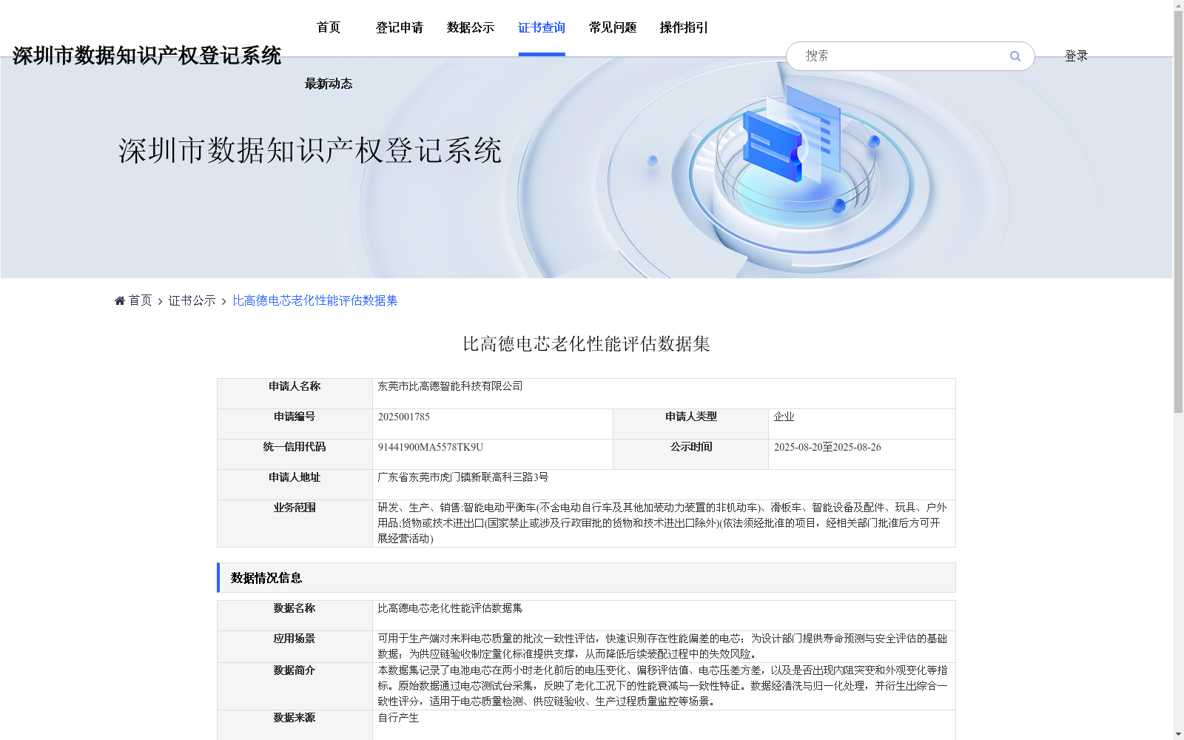Screen dimensions: 1184x740
Task: Click the 业务范围 label cell
Action: pyautogui.click(x=295, y=524)
